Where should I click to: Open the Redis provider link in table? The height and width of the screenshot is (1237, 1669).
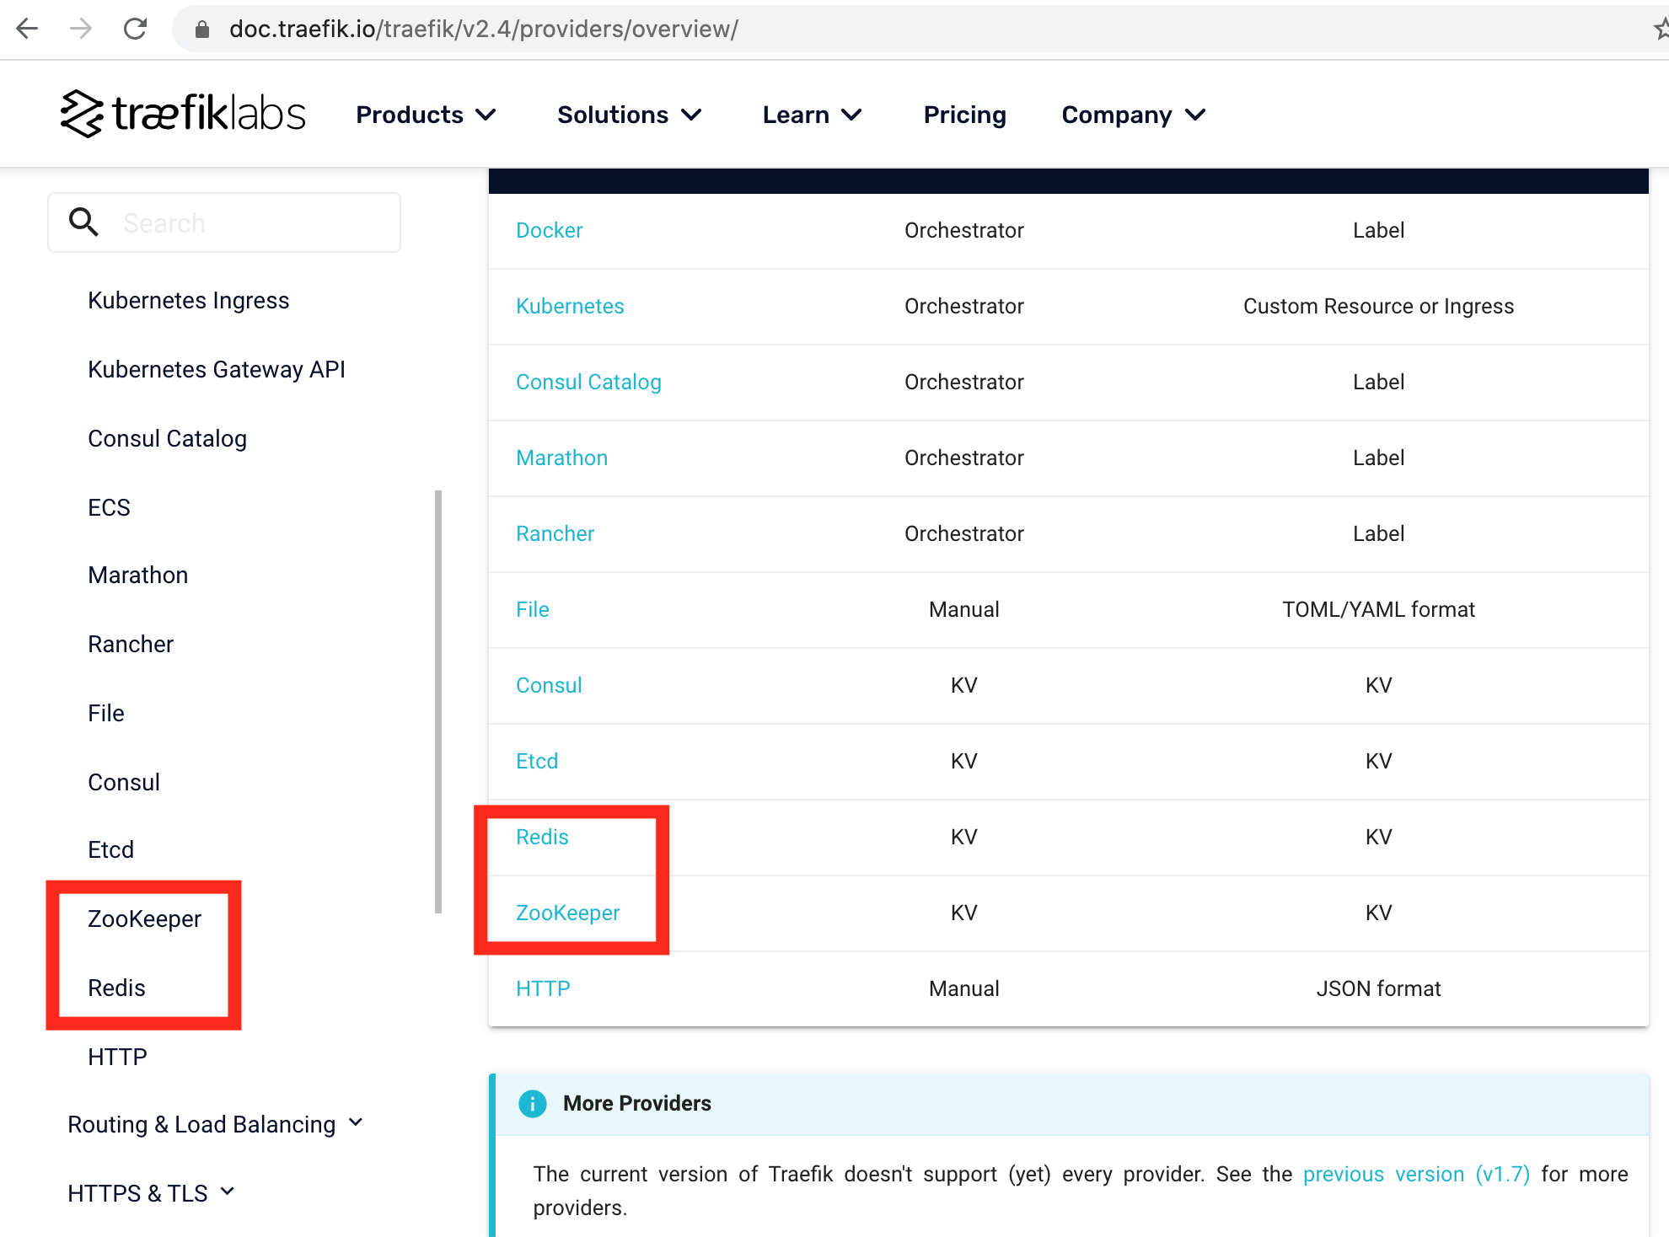(542, 837)
